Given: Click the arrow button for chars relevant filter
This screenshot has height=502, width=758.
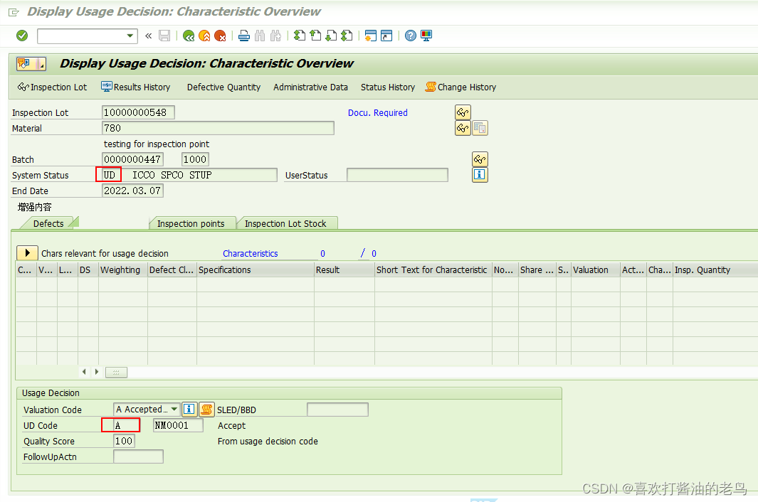Looking at the screenshot, I should 27,253.
